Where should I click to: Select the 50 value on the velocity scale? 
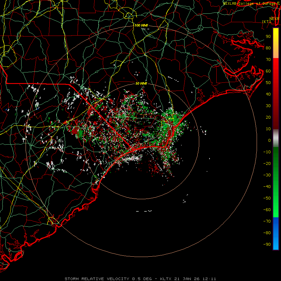pos(268,83)
